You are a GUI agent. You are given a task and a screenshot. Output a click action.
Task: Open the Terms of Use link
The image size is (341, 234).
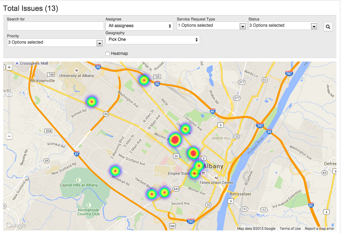click(290, 228)
